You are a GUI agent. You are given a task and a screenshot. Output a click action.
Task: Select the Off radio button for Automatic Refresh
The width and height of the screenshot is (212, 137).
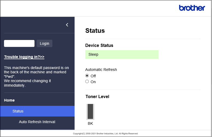click(87, 76)
